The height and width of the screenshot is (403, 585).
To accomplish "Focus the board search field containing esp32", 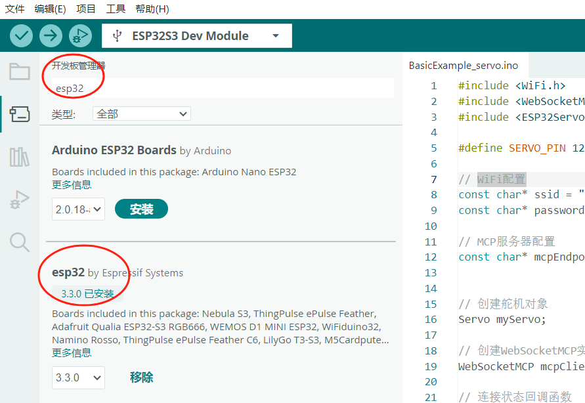I will point(223,89).
